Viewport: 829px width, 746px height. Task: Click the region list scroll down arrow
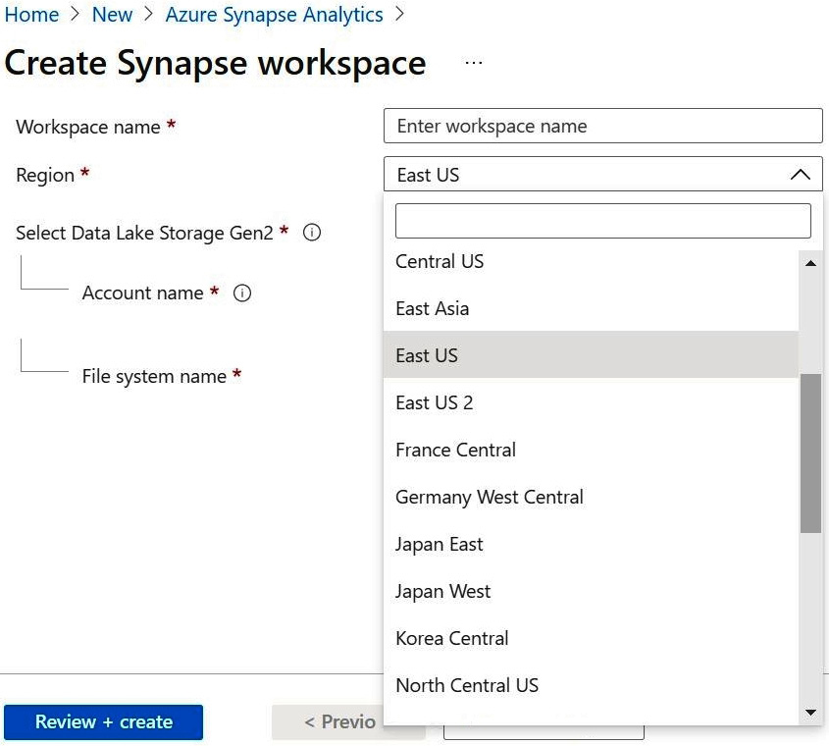810,713
